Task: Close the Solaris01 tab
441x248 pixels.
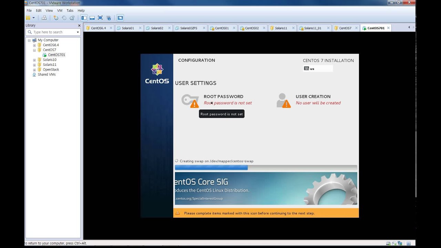Action: click(140, 28)
